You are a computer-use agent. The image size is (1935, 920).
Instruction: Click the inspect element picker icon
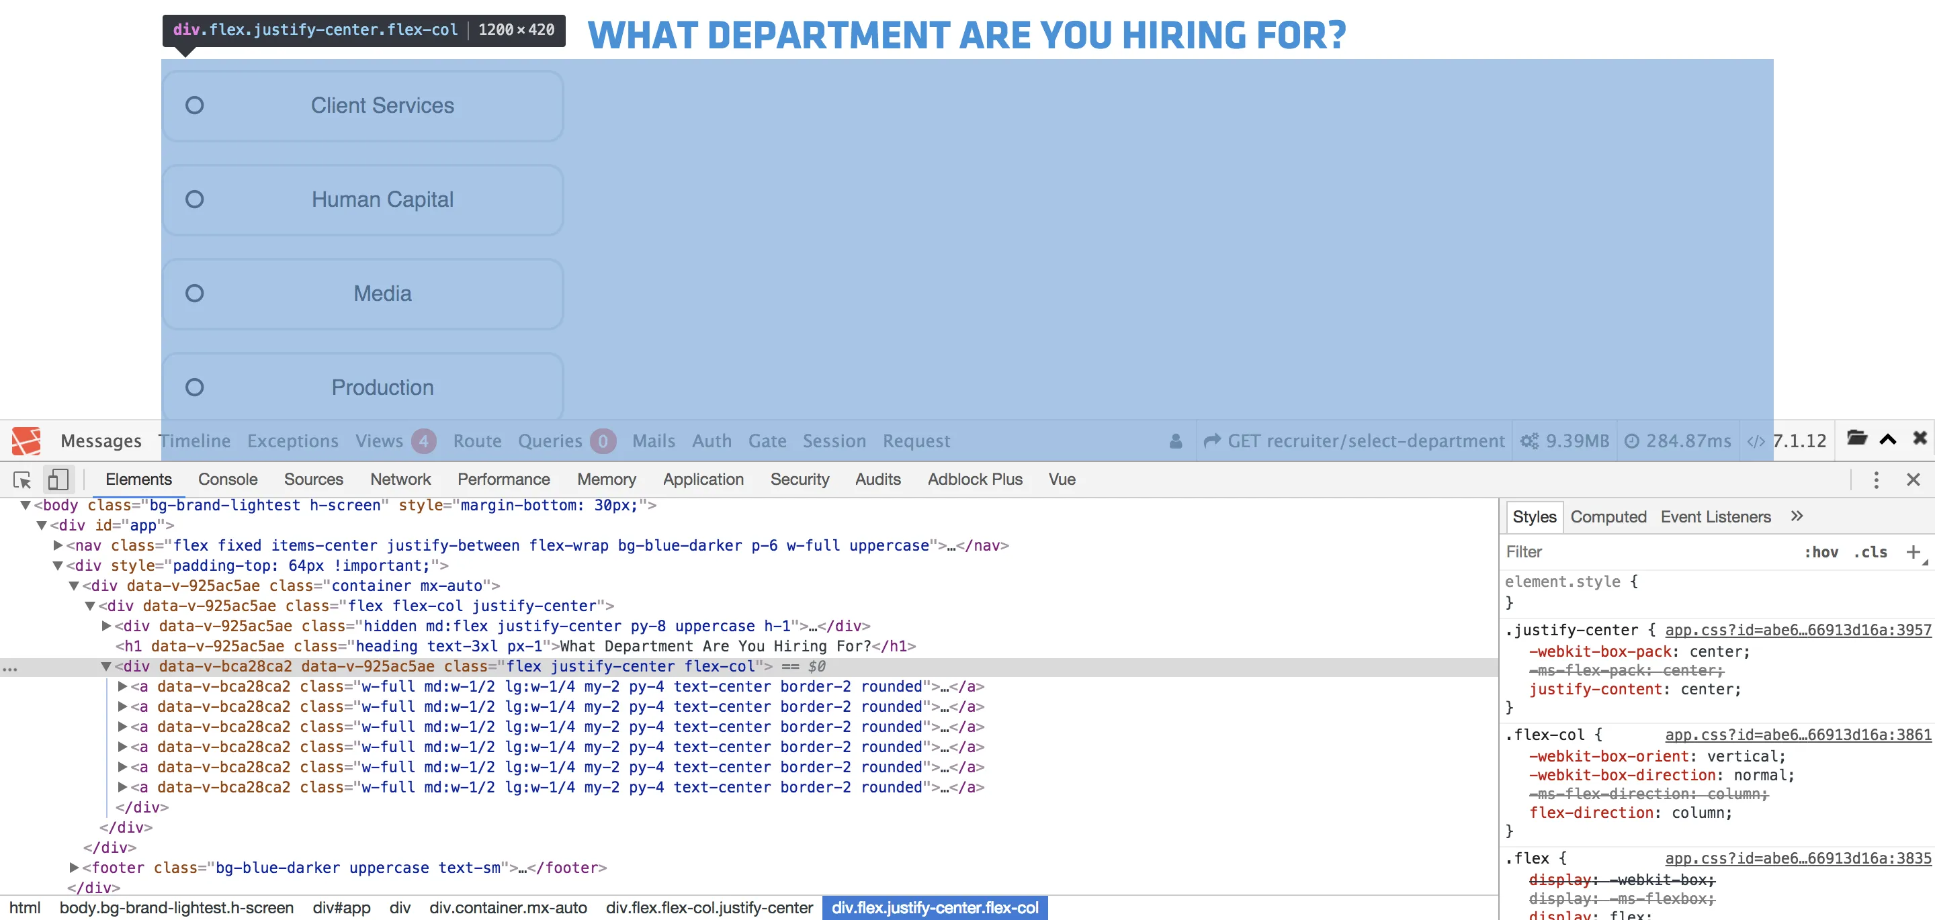23,480
